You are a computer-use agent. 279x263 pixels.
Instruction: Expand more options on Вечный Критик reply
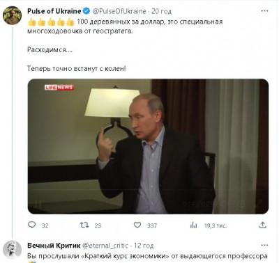[264, 245]
